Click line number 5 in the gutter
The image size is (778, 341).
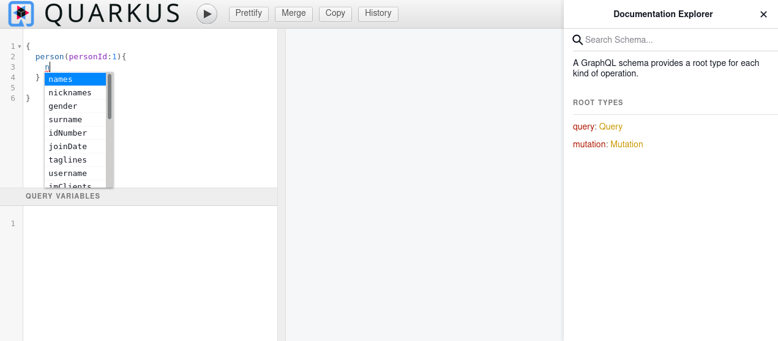[13, 88]
